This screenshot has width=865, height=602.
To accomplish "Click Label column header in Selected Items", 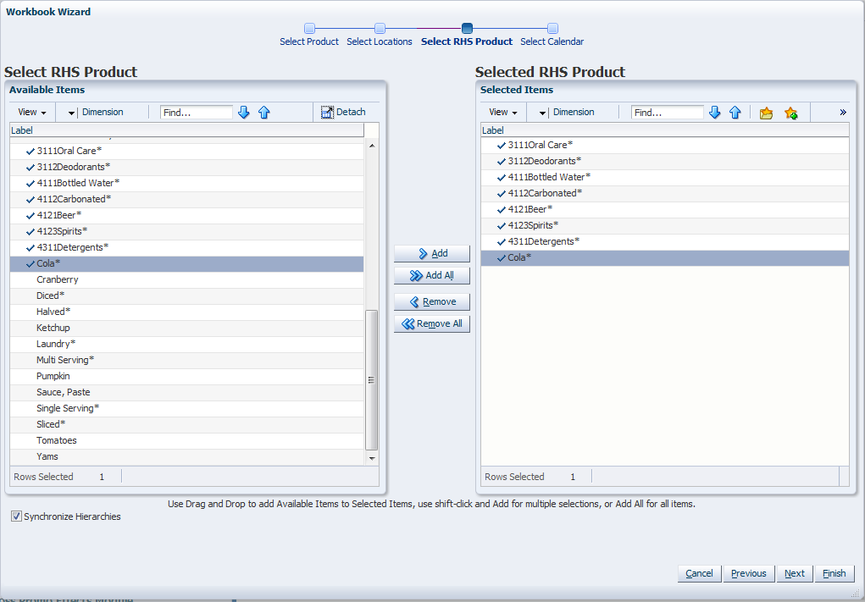I will (665, 130).
